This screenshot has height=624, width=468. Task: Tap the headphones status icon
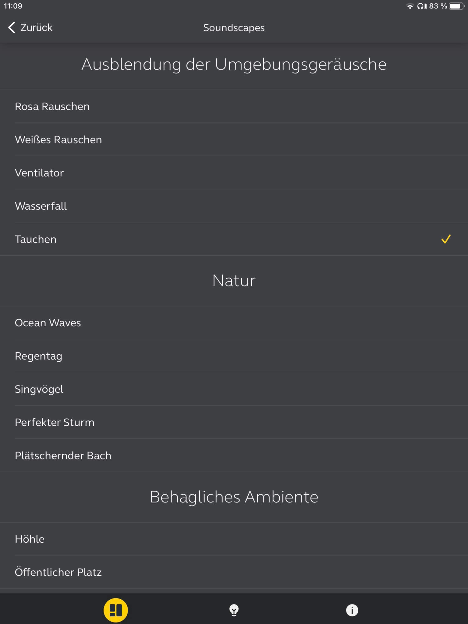422,6
